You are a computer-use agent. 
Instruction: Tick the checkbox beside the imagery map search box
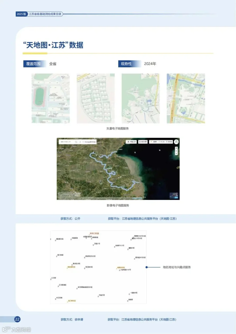click(x=83, y=142)
